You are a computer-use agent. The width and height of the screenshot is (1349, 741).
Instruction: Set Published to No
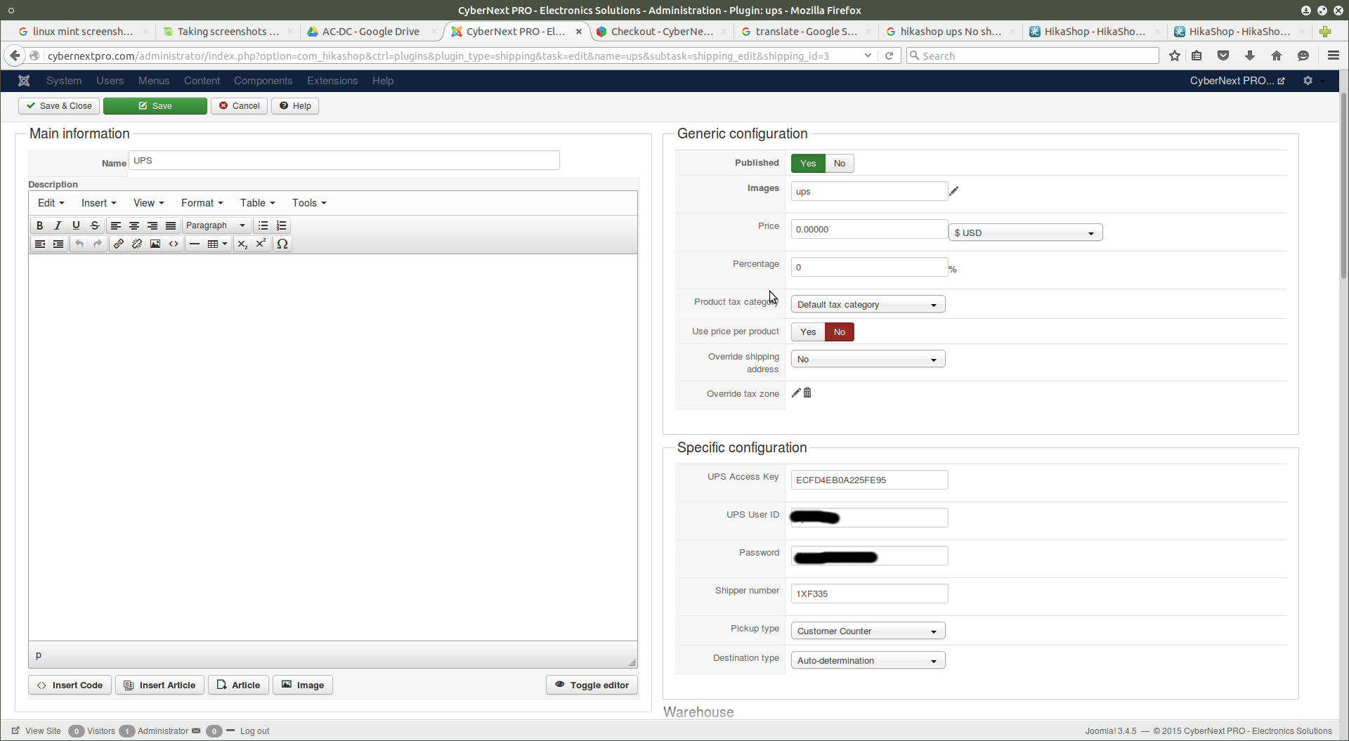(x=840, y=164)
